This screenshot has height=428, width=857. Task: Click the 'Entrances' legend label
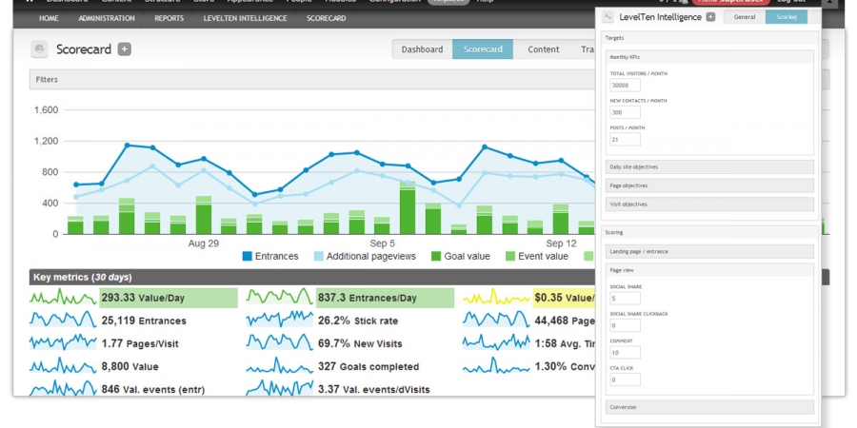[276, 256]
